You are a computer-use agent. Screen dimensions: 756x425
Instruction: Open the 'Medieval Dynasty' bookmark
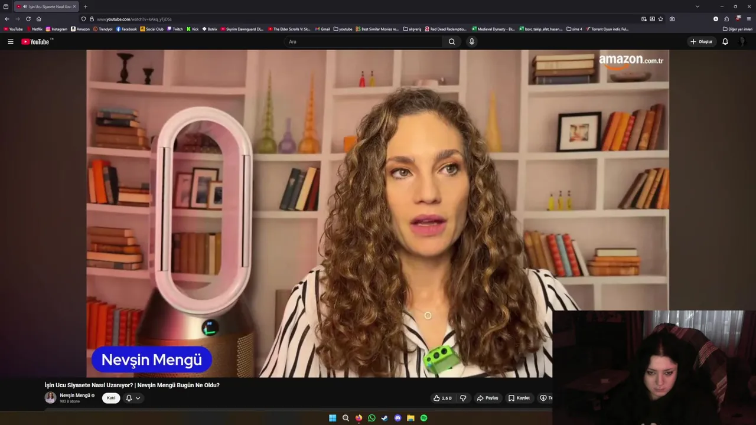tap(494, 29)
